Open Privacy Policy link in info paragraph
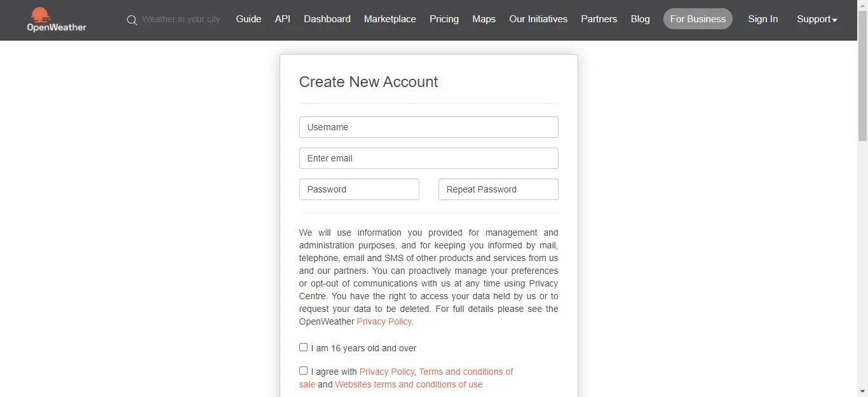 384,321
